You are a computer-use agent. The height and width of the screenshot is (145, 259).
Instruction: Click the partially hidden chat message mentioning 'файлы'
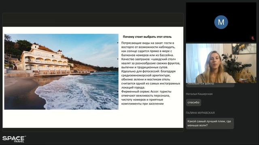tap(210, 85)
